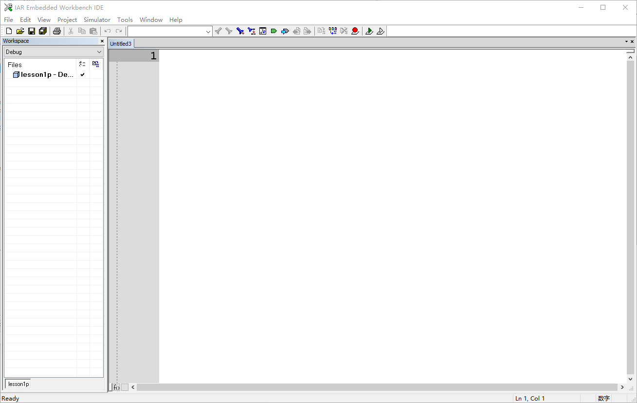The height and width of the screenshot is (403, 637).
Task: Open the Window menu
Action: [x=151, y=20]
